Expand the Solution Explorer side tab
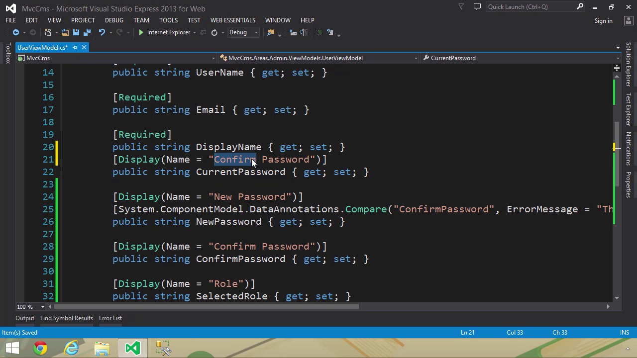The height and width of the screenshot is (358, 637). [x=629, y=65]
